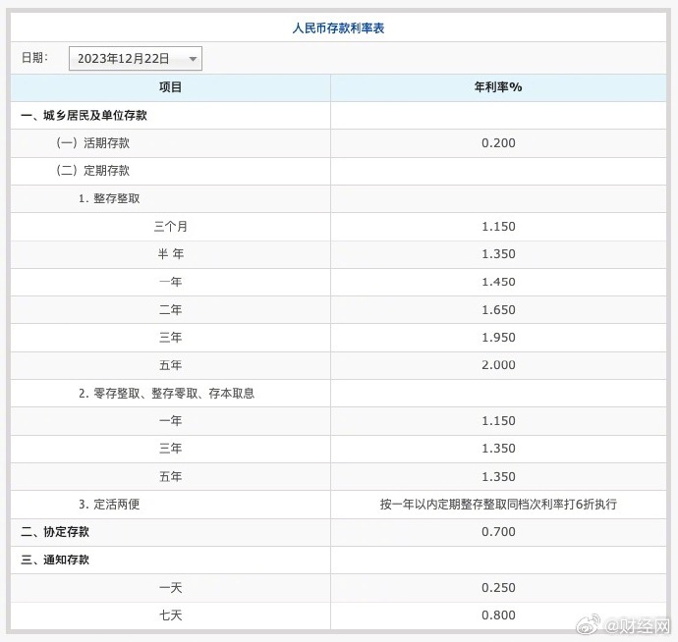Select the 七天 term label
The height and width of the screenshot is (642, 678).
tap(170, 615)
